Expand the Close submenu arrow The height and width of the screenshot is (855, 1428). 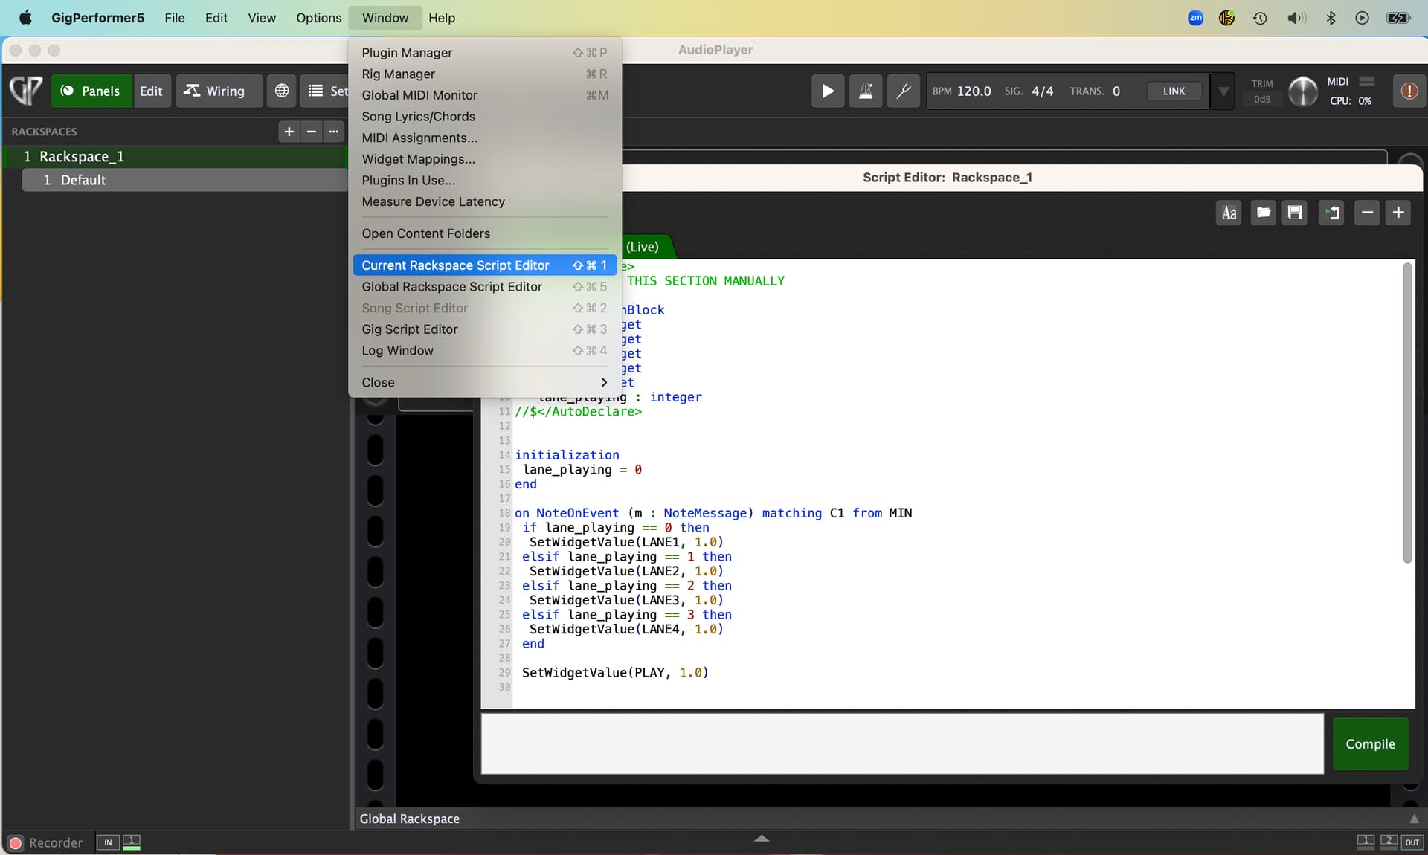click(x=604, y=382)
